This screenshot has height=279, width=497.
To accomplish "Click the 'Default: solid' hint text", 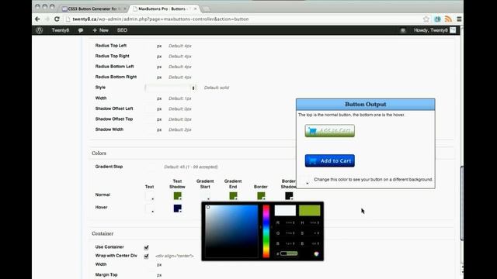I will coord(217,88).
